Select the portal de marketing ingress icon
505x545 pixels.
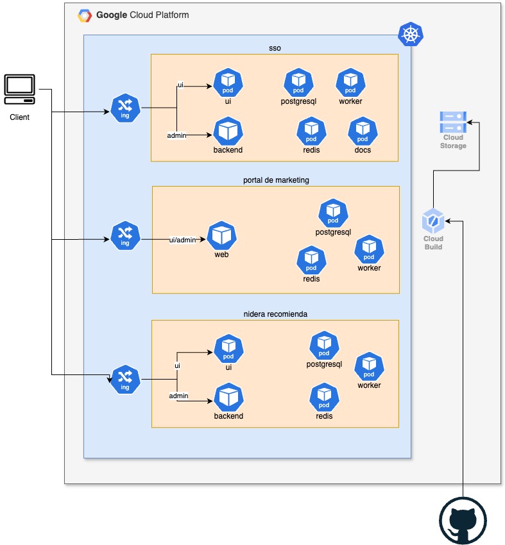125,235
